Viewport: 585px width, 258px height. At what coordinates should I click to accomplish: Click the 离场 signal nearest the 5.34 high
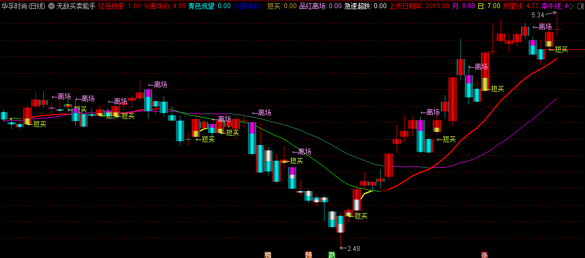542,27
